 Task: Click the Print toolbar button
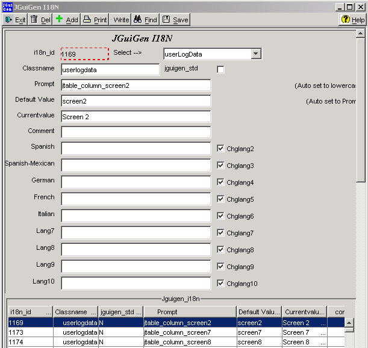point(95,20)
